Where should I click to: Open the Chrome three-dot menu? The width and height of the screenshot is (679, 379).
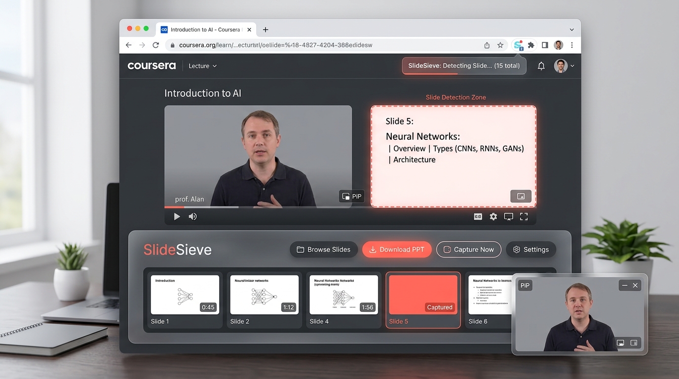pos(572,45)
